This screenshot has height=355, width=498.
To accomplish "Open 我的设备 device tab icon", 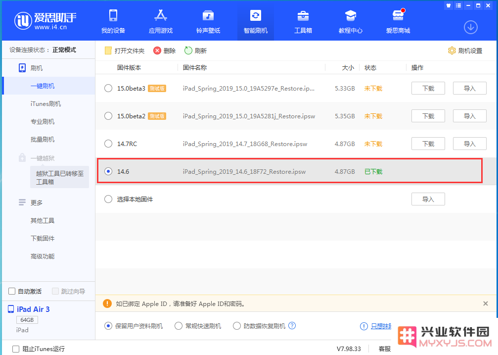I will (113, 15).
